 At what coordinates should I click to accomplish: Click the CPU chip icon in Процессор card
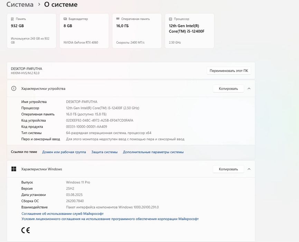(170, 19)
